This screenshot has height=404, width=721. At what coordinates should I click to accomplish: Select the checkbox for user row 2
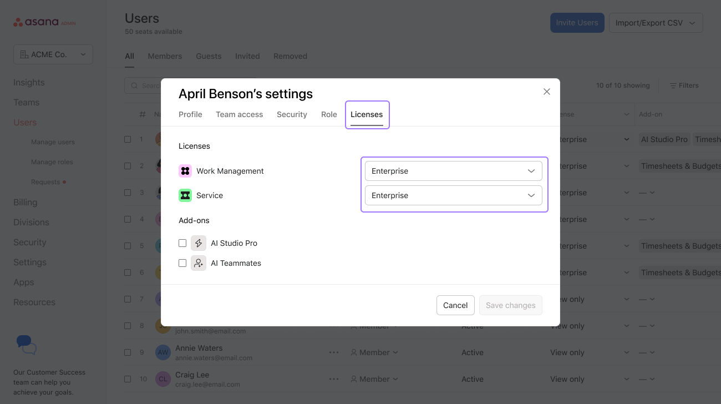click(x=128, y=166)
